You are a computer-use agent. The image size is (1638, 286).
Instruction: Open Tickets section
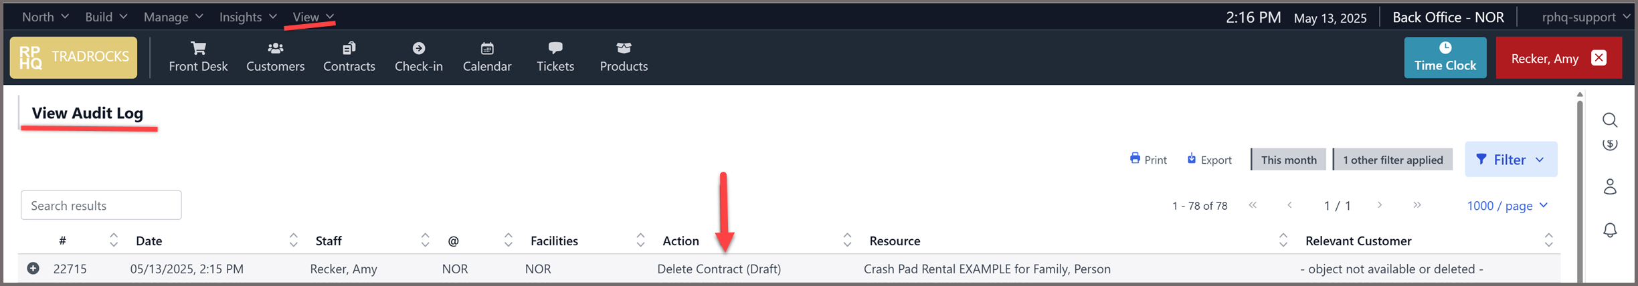coord(555,57)
